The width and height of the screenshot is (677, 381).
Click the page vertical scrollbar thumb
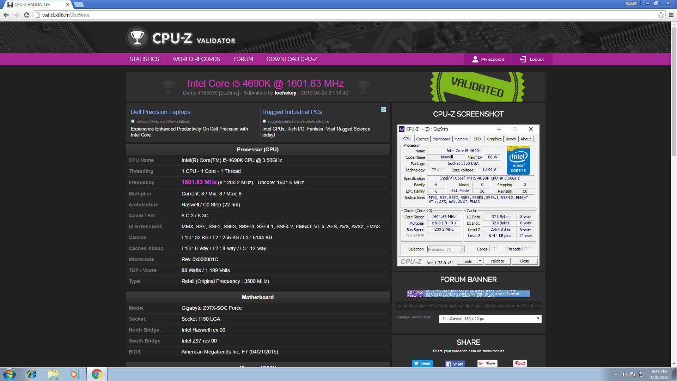pos(674,92)
